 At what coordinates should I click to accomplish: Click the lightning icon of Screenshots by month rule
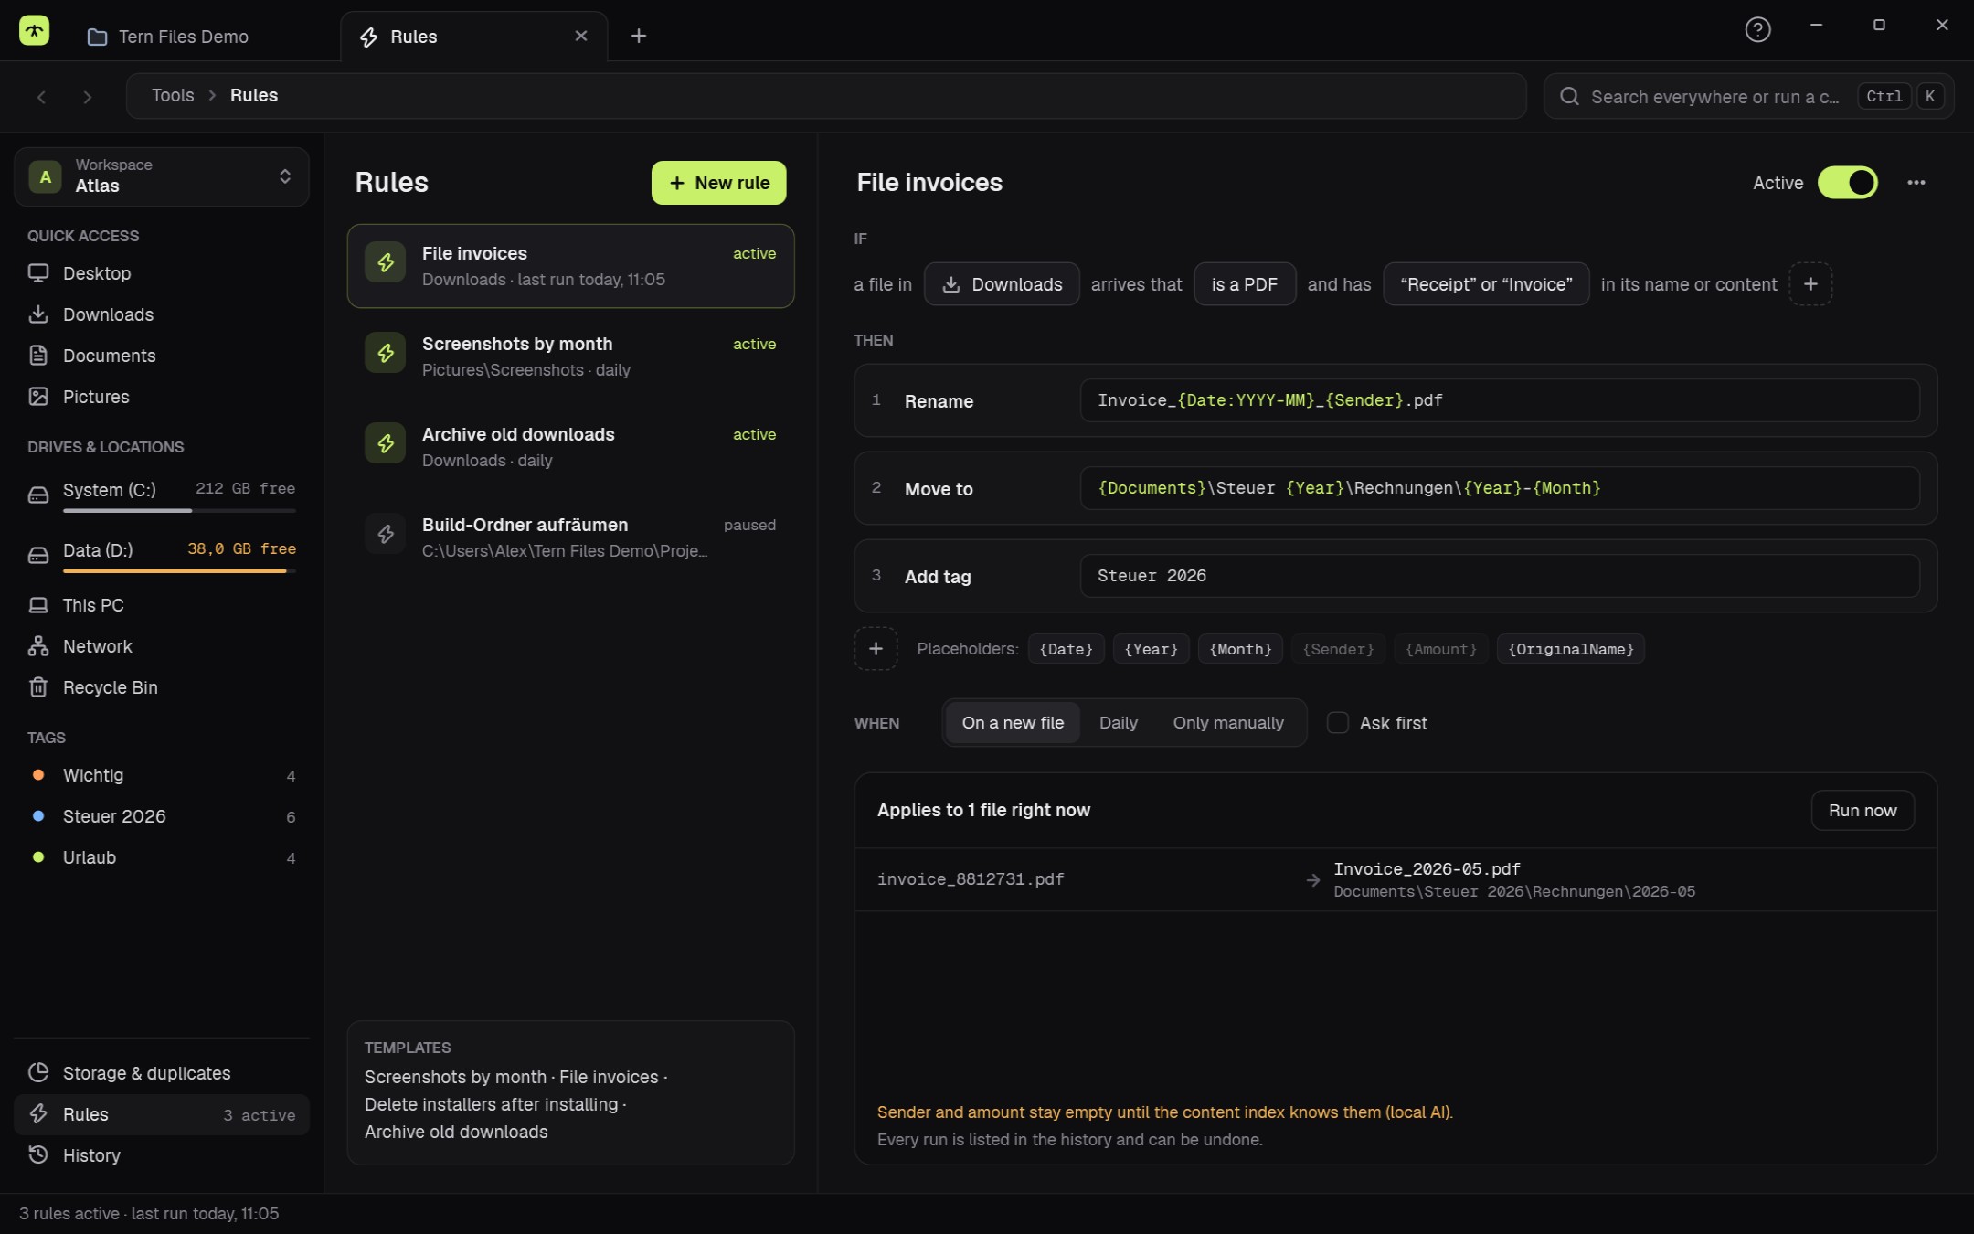click(386, 353)
